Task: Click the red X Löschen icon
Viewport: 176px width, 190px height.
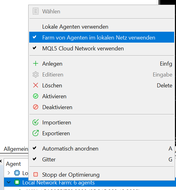Action: [36, 85]
